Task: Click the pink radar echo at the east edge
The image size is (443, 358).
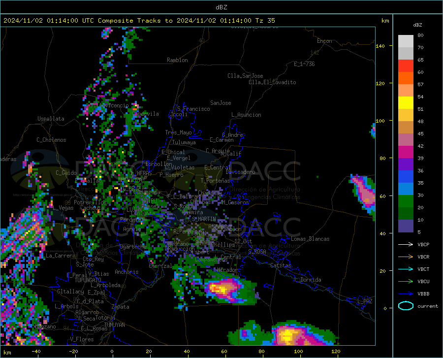Action: tap(364, 192)
